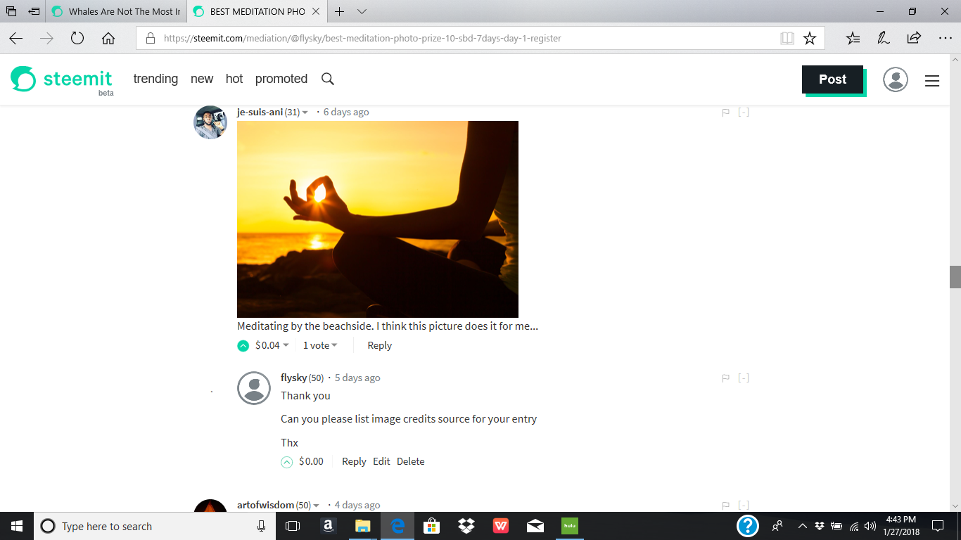Open je-suis-ani's reputation dropdown
Viewport: 961px width, 540px height.
305,111
